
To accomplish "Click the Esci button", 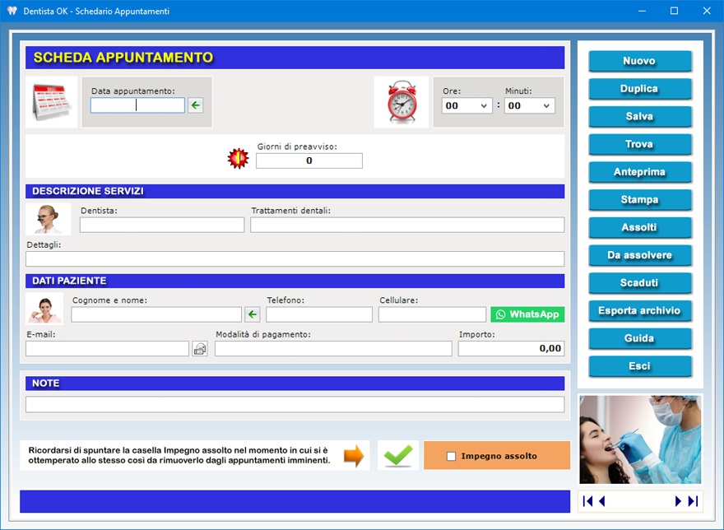I will [x=640, y=366].
